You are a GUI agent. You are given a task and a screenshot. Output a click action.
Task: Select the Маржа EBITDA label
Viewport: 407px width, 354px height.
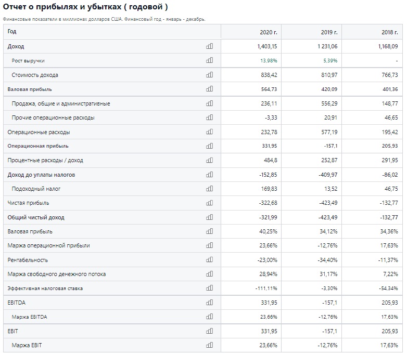coord(29,317)
